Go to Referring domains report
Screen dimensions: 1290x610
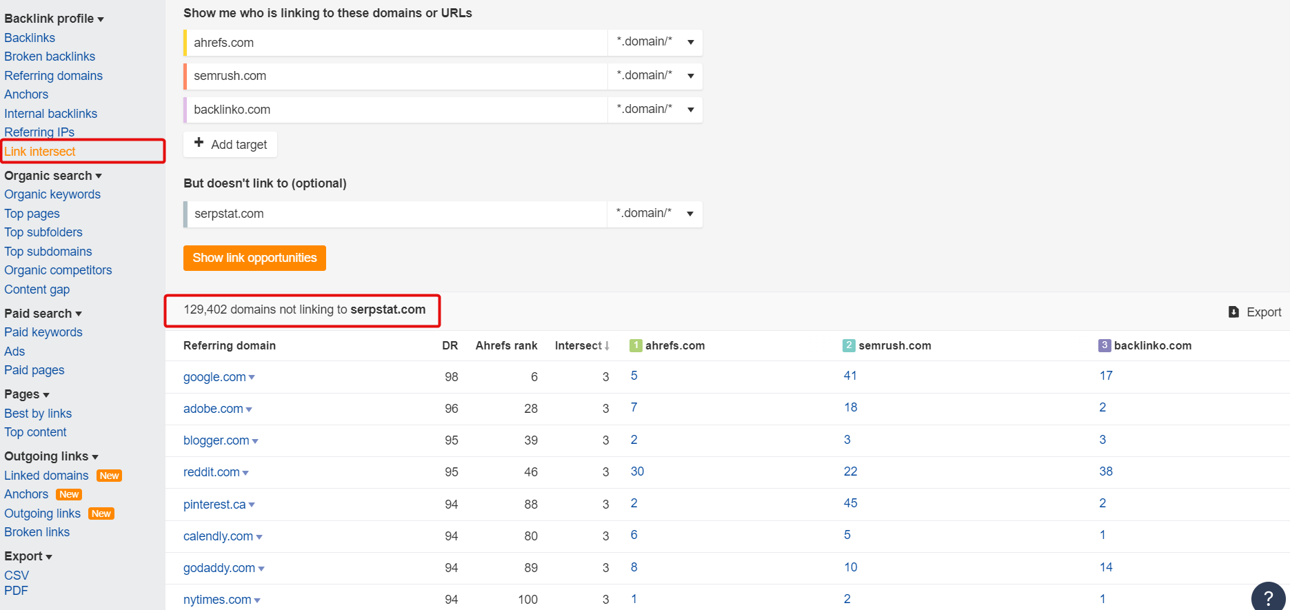[53, 76]
